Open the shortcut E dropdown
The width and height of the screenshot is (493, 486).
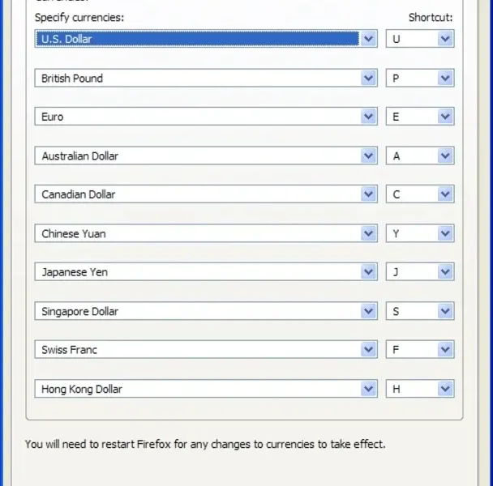coord(445,117)
